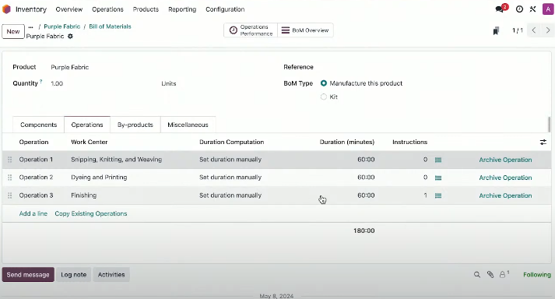Switch to the Components tab
555x299 pixels.
tap(39, 125)
